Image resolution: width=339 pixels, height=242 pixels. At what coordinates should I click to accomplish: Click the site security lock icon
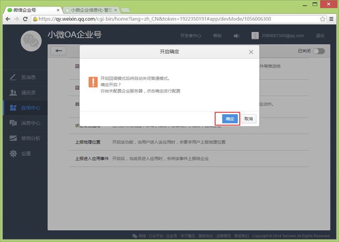(x=35, y=19)
